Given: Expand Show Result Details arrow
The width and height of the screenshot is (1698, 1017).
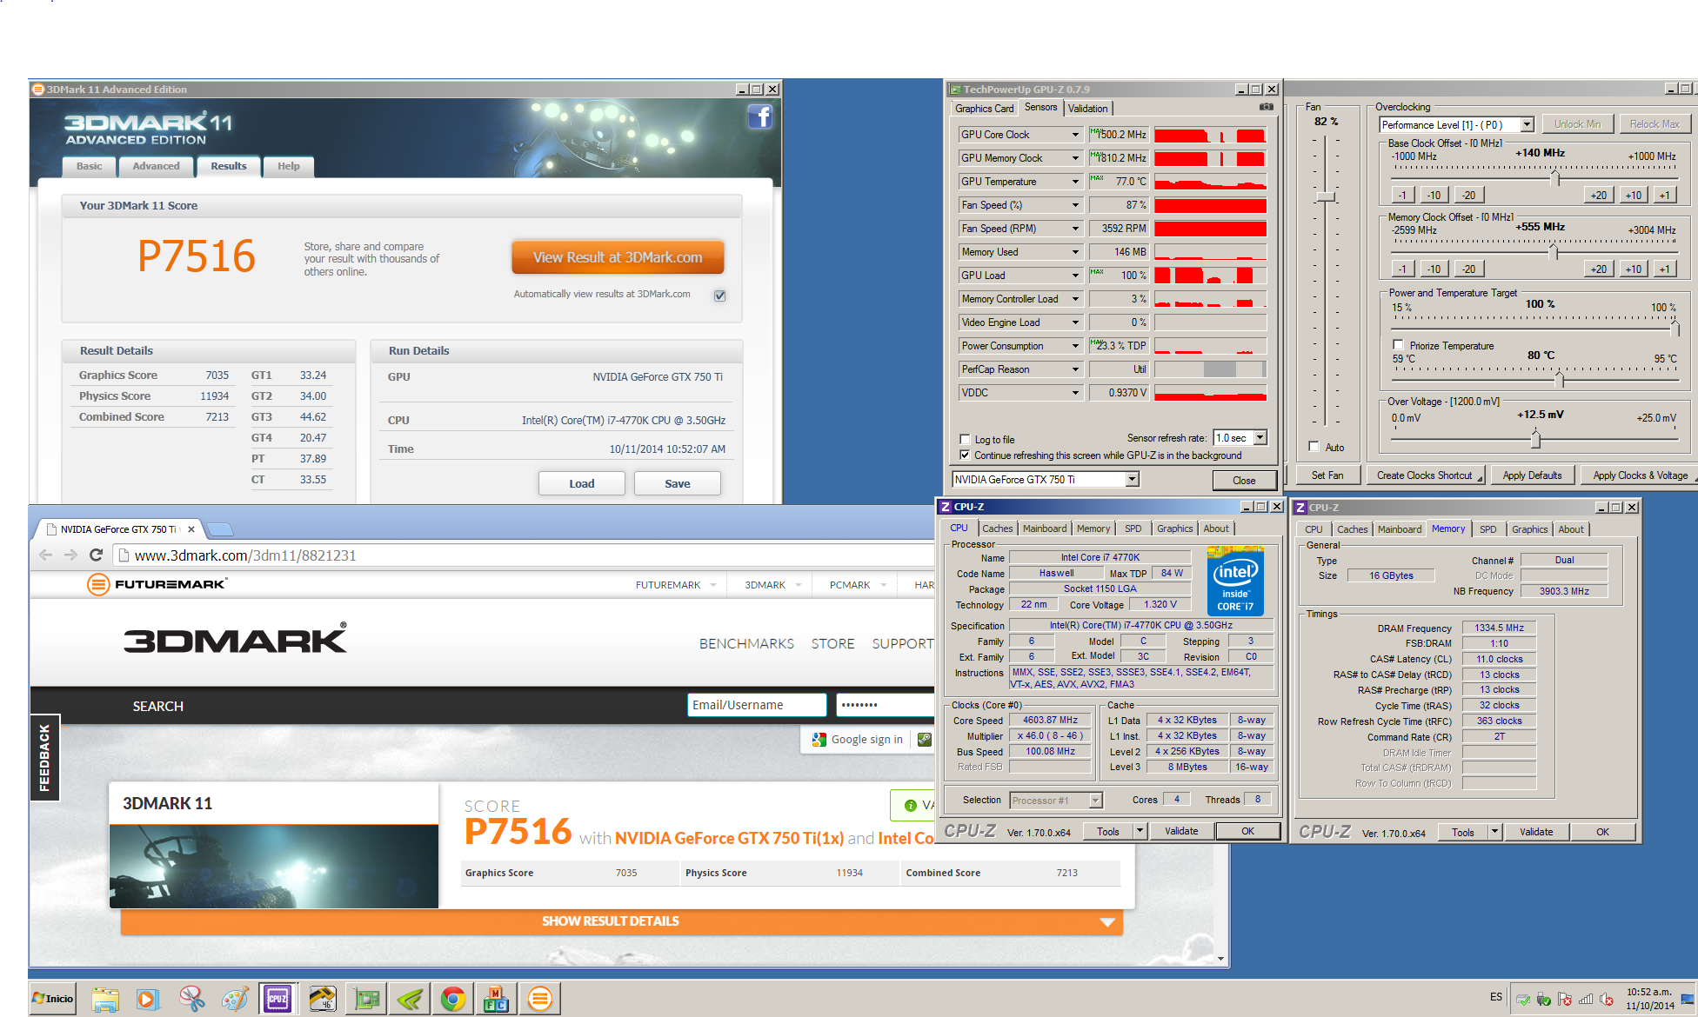Looking at the screenshot, I should click(1107, 921).
